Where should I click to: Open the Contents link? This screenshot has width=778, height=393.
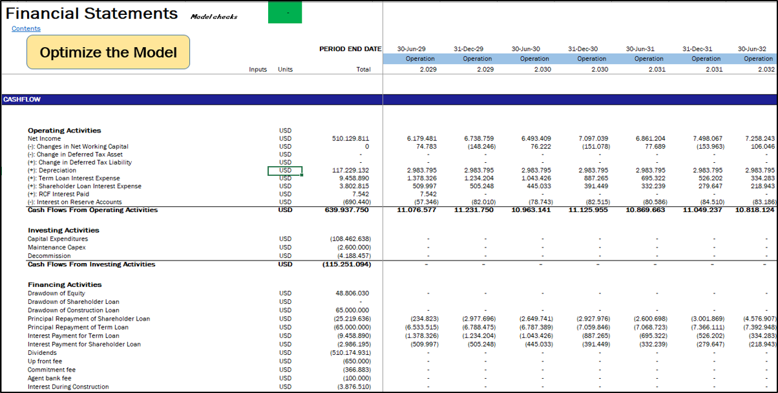pyautogui.click(x=26, y=28)
